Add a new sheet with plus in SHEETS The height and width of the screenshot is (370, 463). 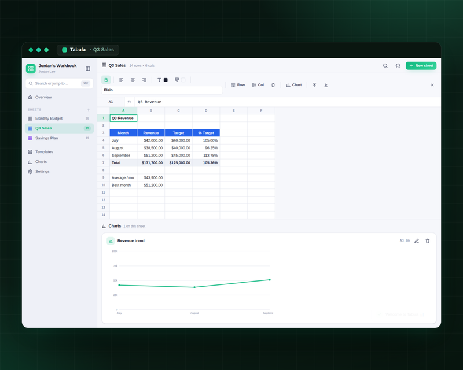pyautogui.click(x=89, y=110)
